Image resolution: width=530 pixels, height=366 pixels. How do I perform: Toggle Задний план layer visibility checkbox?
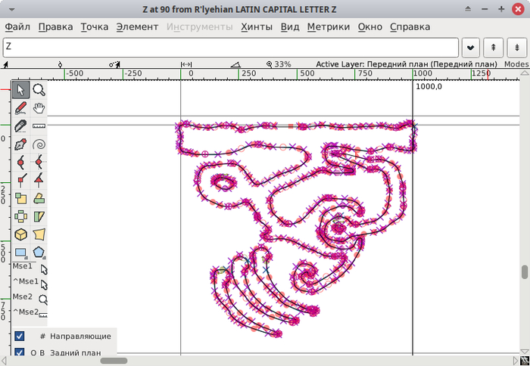click(x=20, y=352)
